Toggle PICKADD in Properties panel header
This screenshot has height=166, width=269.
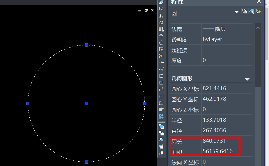point(244,11)
